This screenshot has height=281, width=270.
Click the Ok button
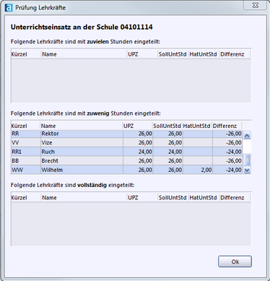(235, 261)
